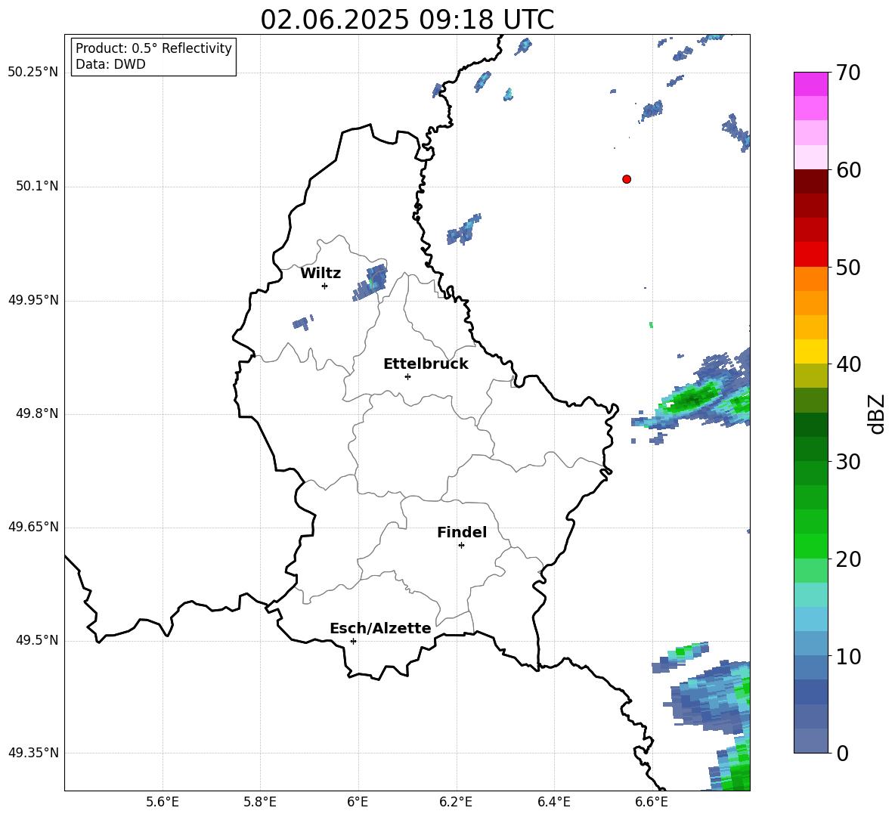Screen dimensions: 895x817
Task: Click the 5.6°E longitude label
Action: pyautogui.click(x=163, y=802)
